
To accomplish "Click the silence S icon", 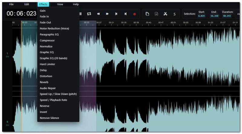I will click(175, 14).
